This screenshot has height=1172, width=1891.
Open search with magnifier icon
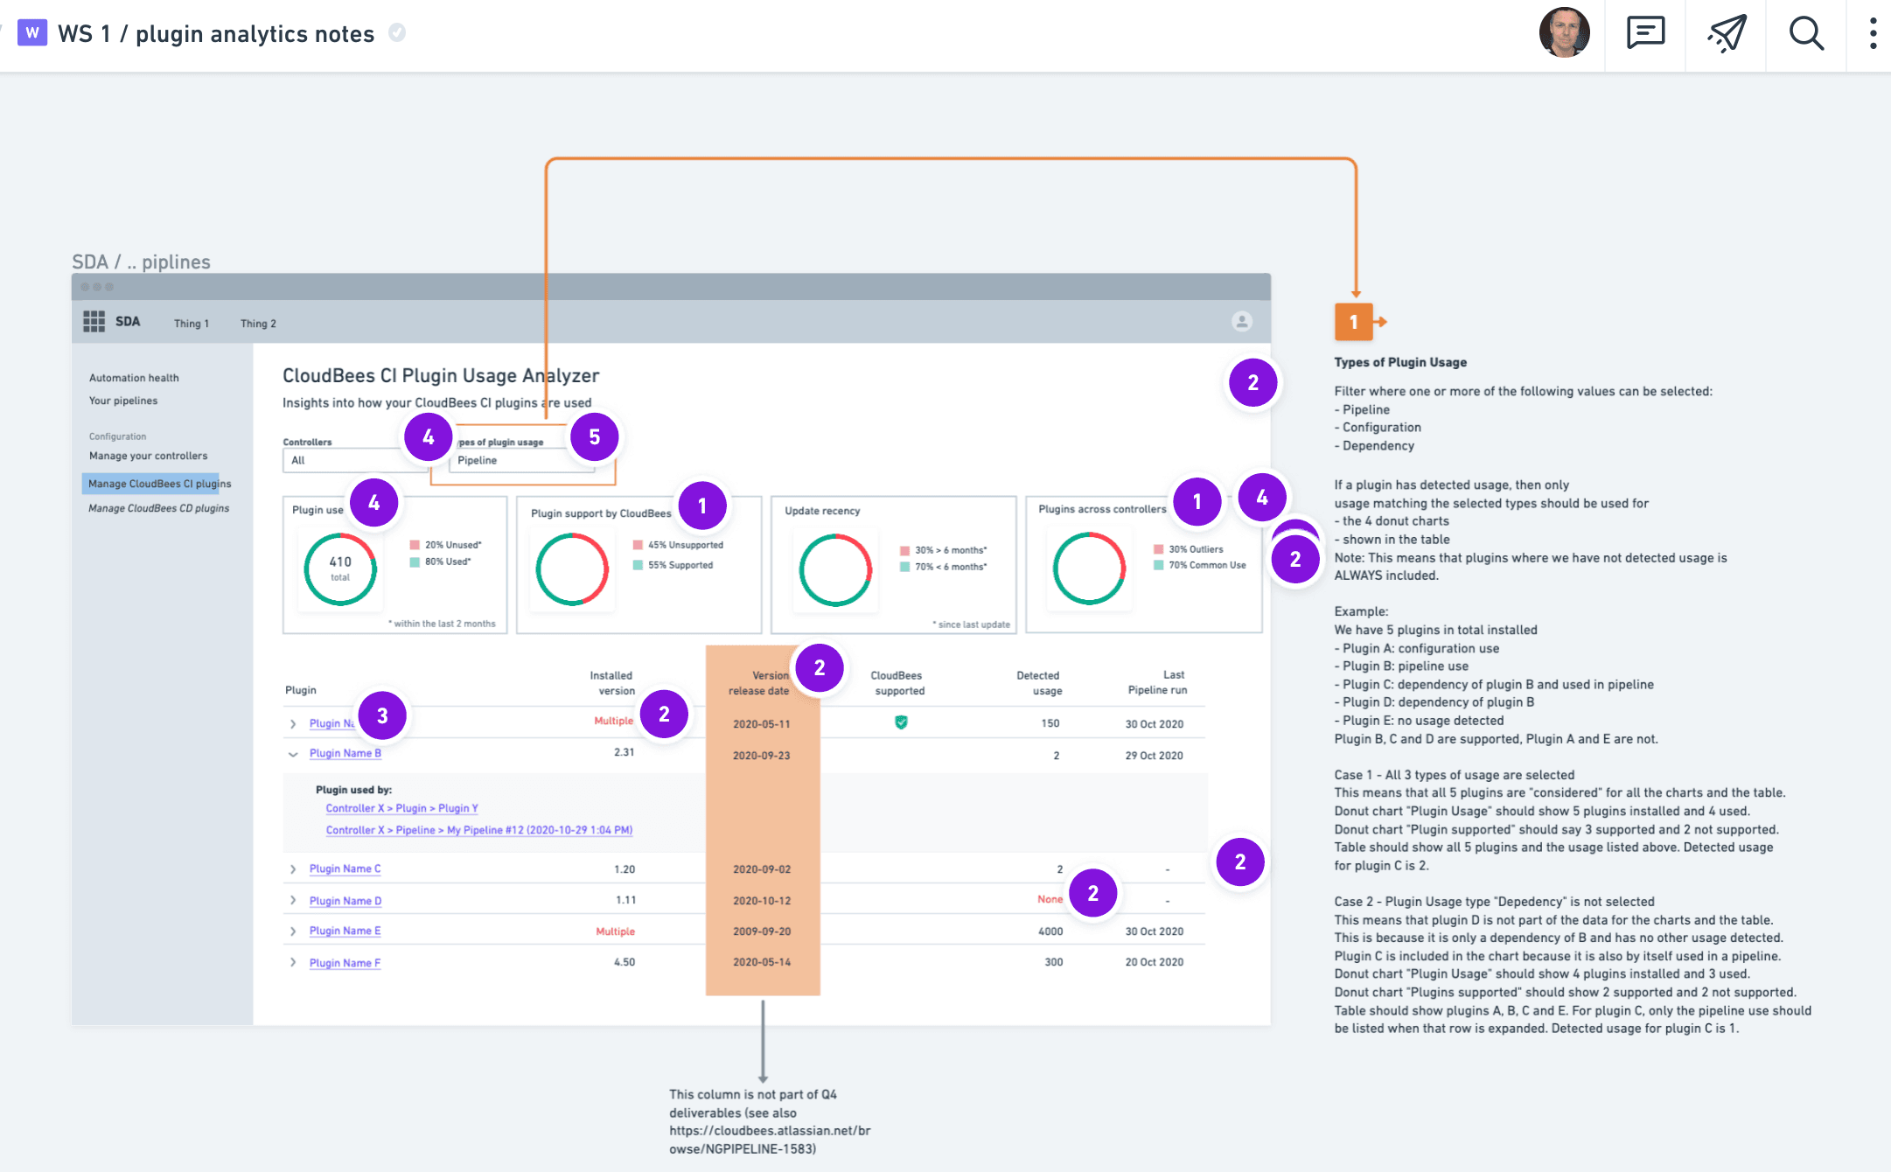pos(1806,33)
